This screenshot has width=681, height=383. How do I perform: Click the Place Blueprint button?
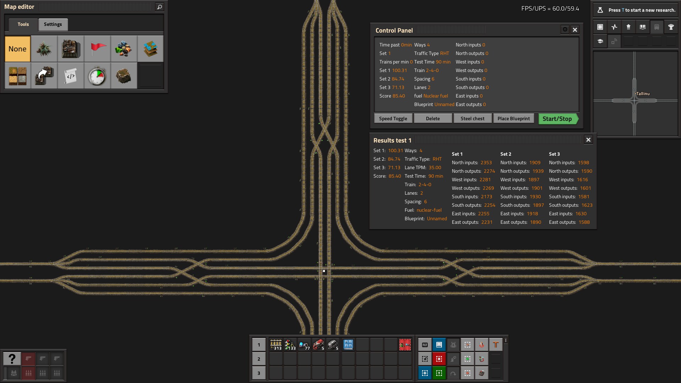click(x=514, y=118)
